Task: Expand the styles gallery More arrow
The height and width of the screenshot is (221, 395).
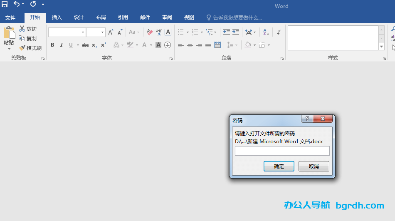Action: coord(381,47)
